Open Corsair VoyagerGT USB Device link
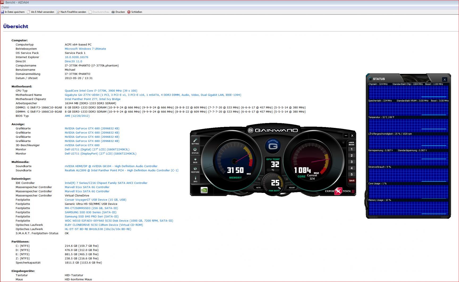The width and height of the screenshot is (459, 282). pyautogui.click(x=96, y=200)
